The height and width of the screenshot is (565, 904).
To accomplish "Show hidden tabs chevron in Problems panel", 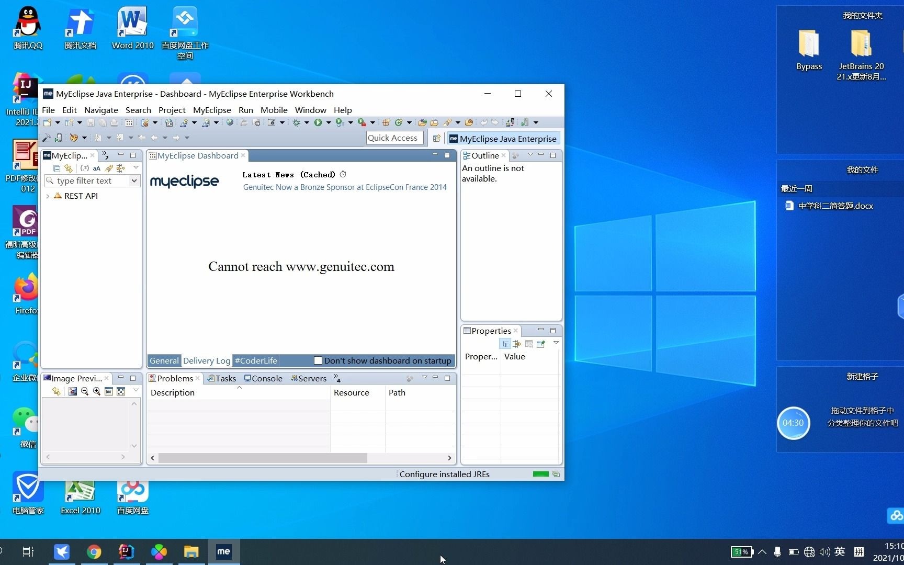I will (337, 378).
